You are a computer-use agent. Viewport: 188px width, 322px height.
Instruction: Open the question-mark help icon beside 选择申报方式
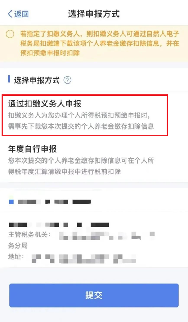pyautogui.click(x=67, y=80)
